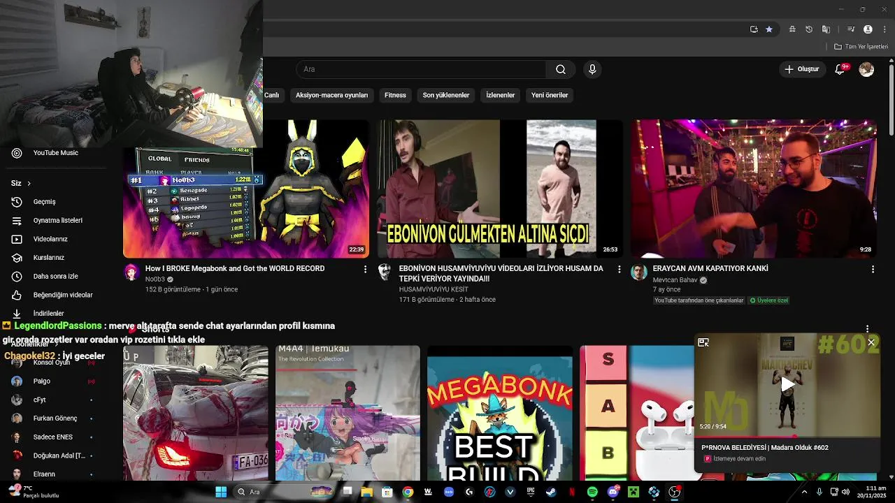Select the Son yüklenenler filter chip
The width and height of the screenshot is (895, 503).
446,95
